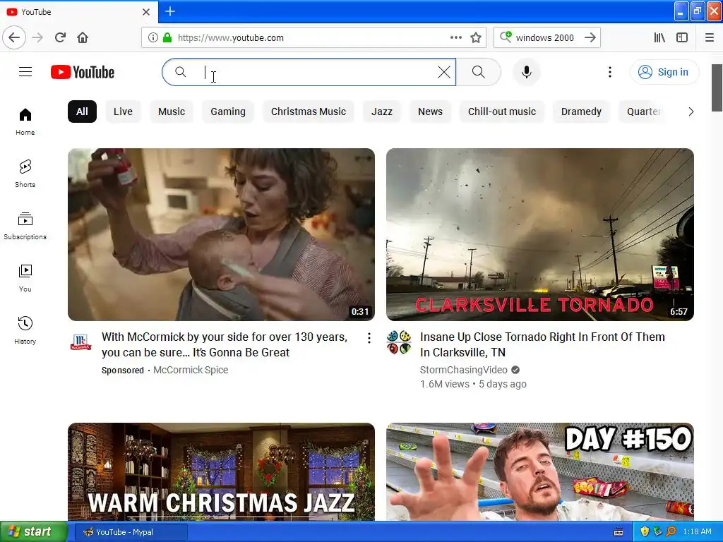Click the browser Back arrow
The image size is (723, 542).
[x=14, y=37]
